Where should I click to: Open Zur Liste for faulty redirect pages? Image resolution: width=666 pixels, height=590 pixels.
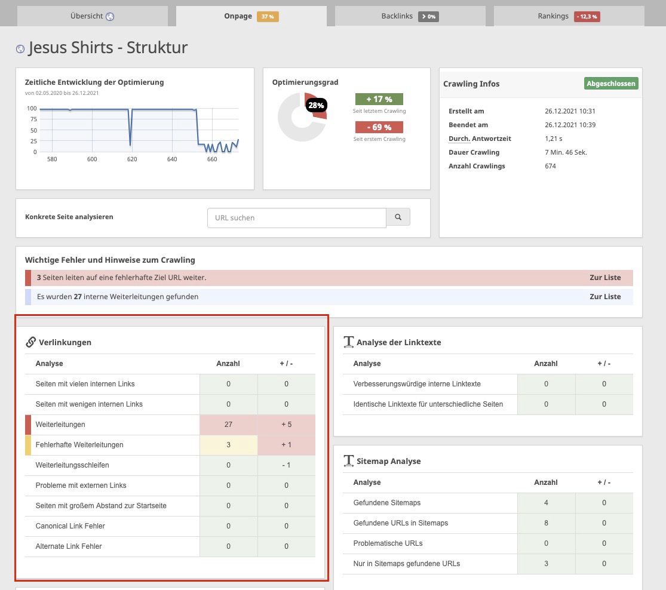[x=605, y=278]
